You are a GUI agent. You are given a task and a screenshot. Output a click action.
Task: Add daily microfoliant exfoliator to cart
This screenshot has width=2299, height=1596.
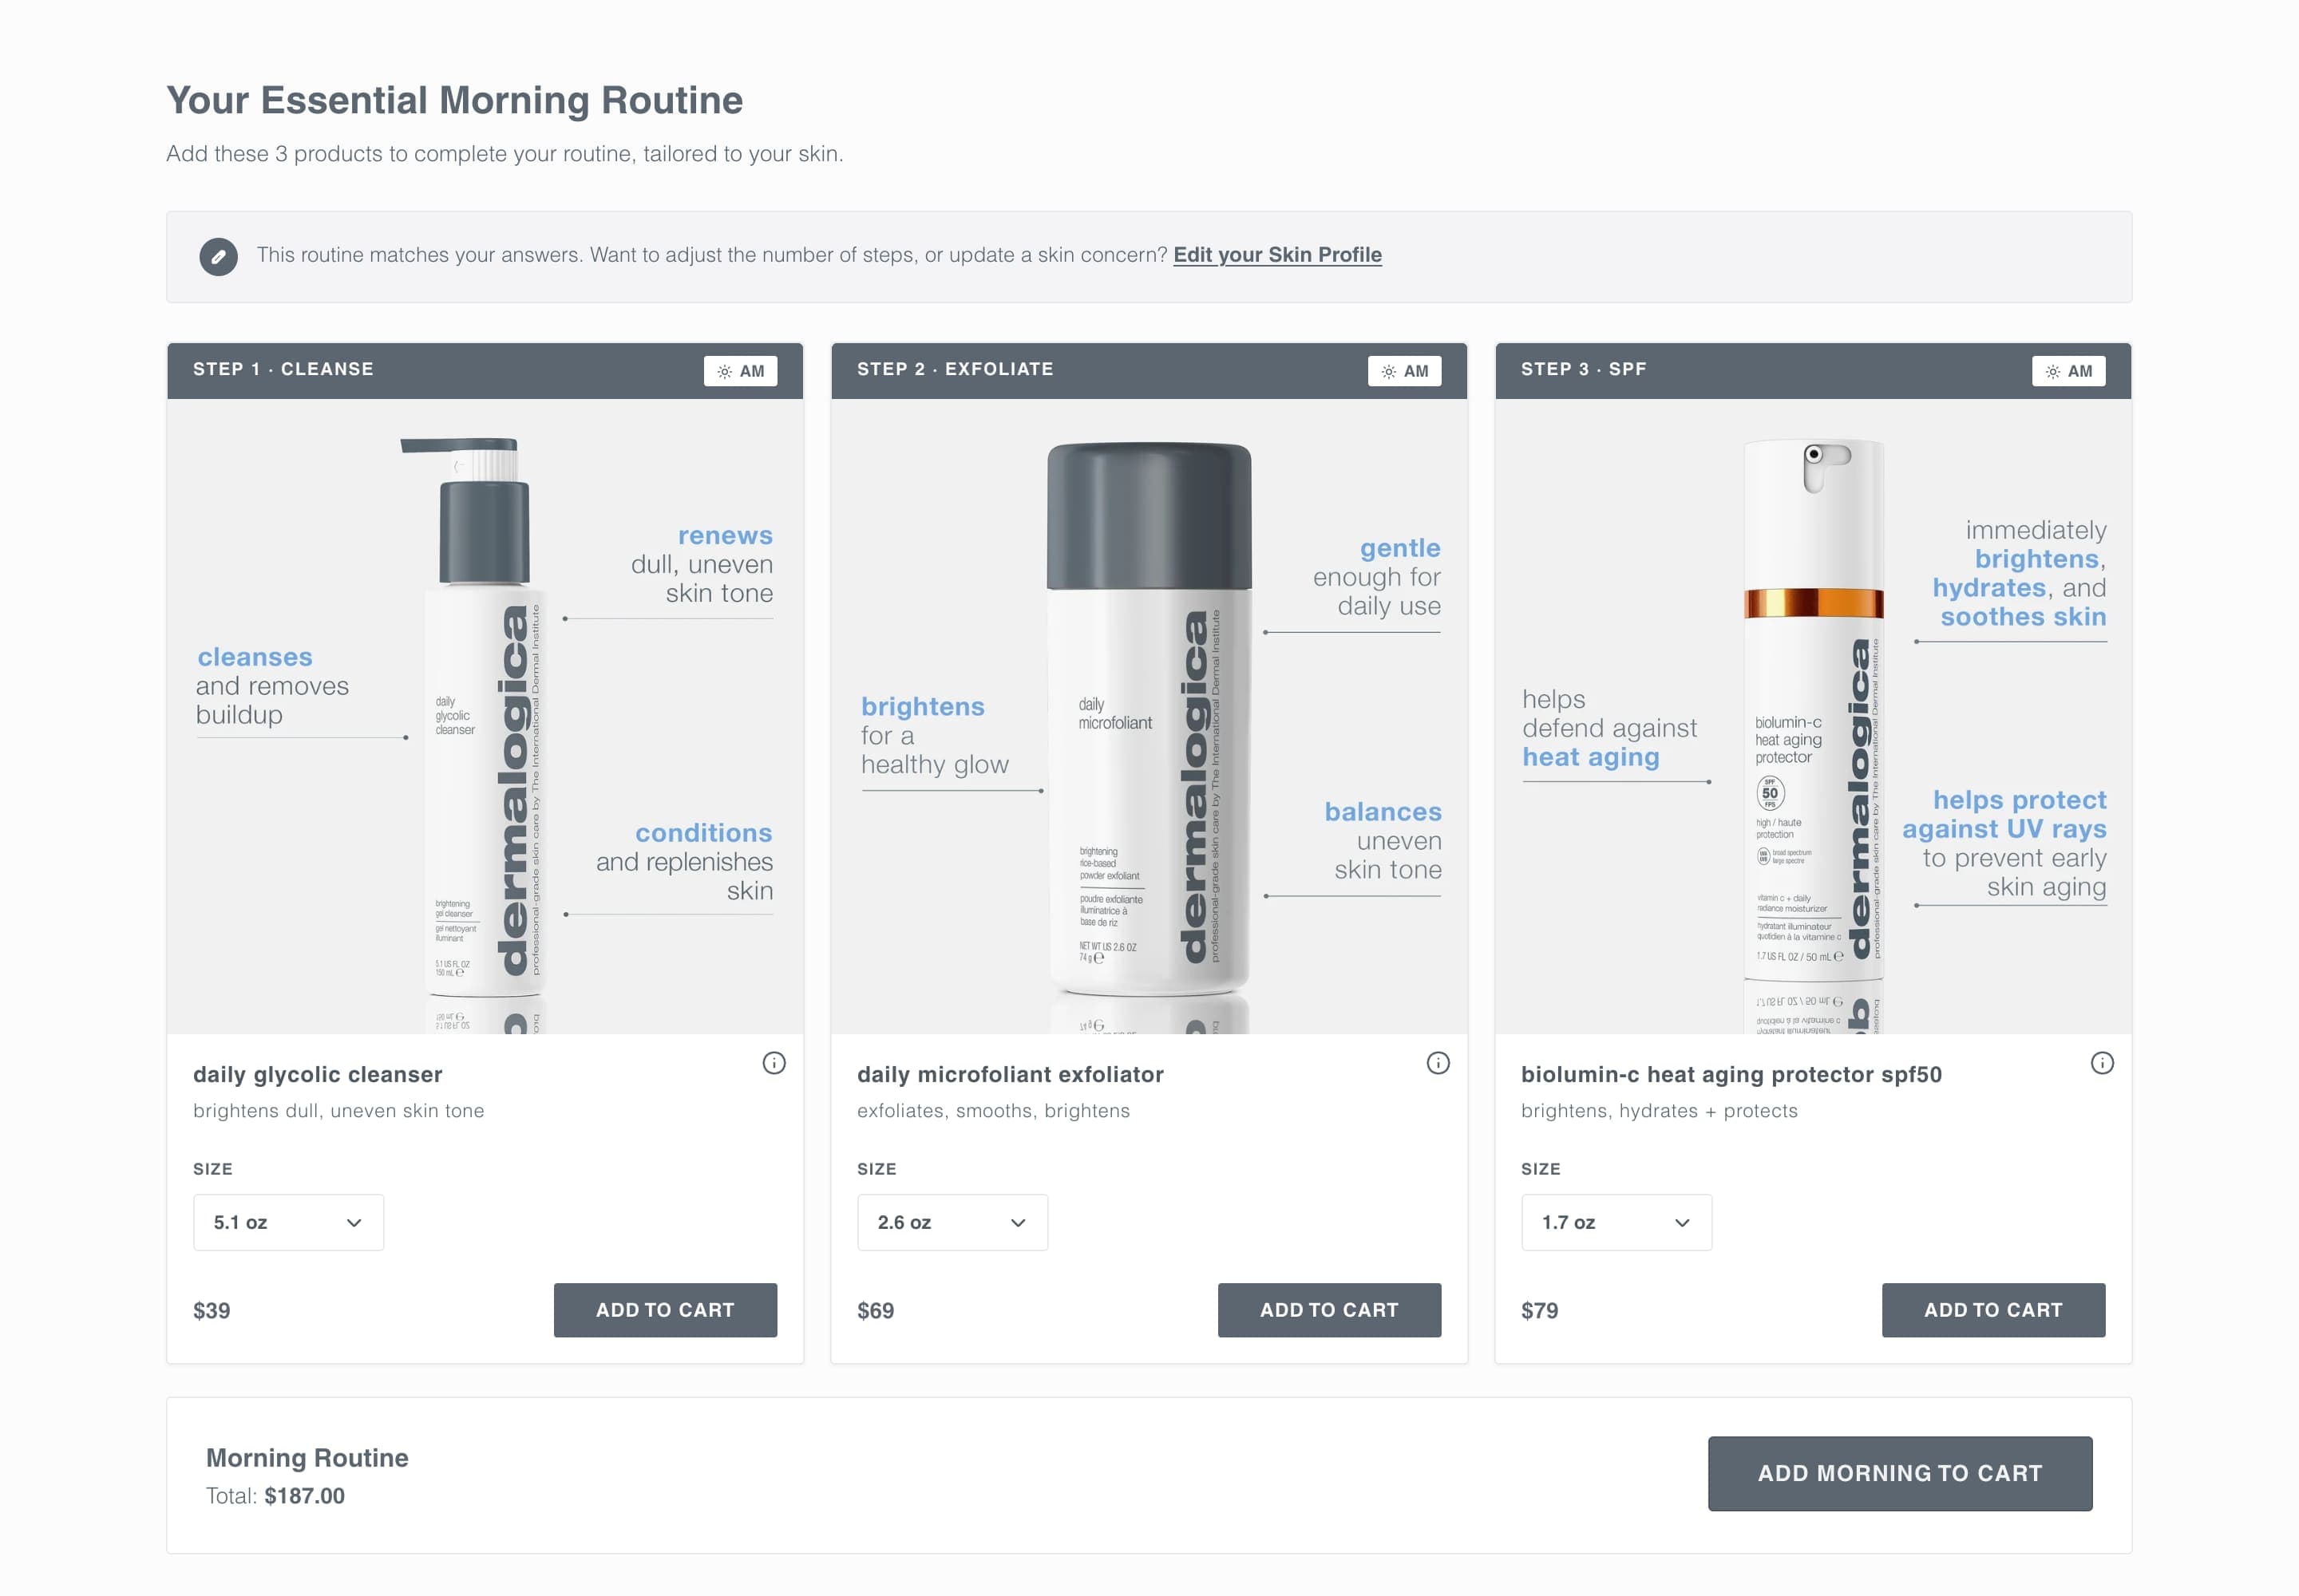[x=1330, y=1310]
